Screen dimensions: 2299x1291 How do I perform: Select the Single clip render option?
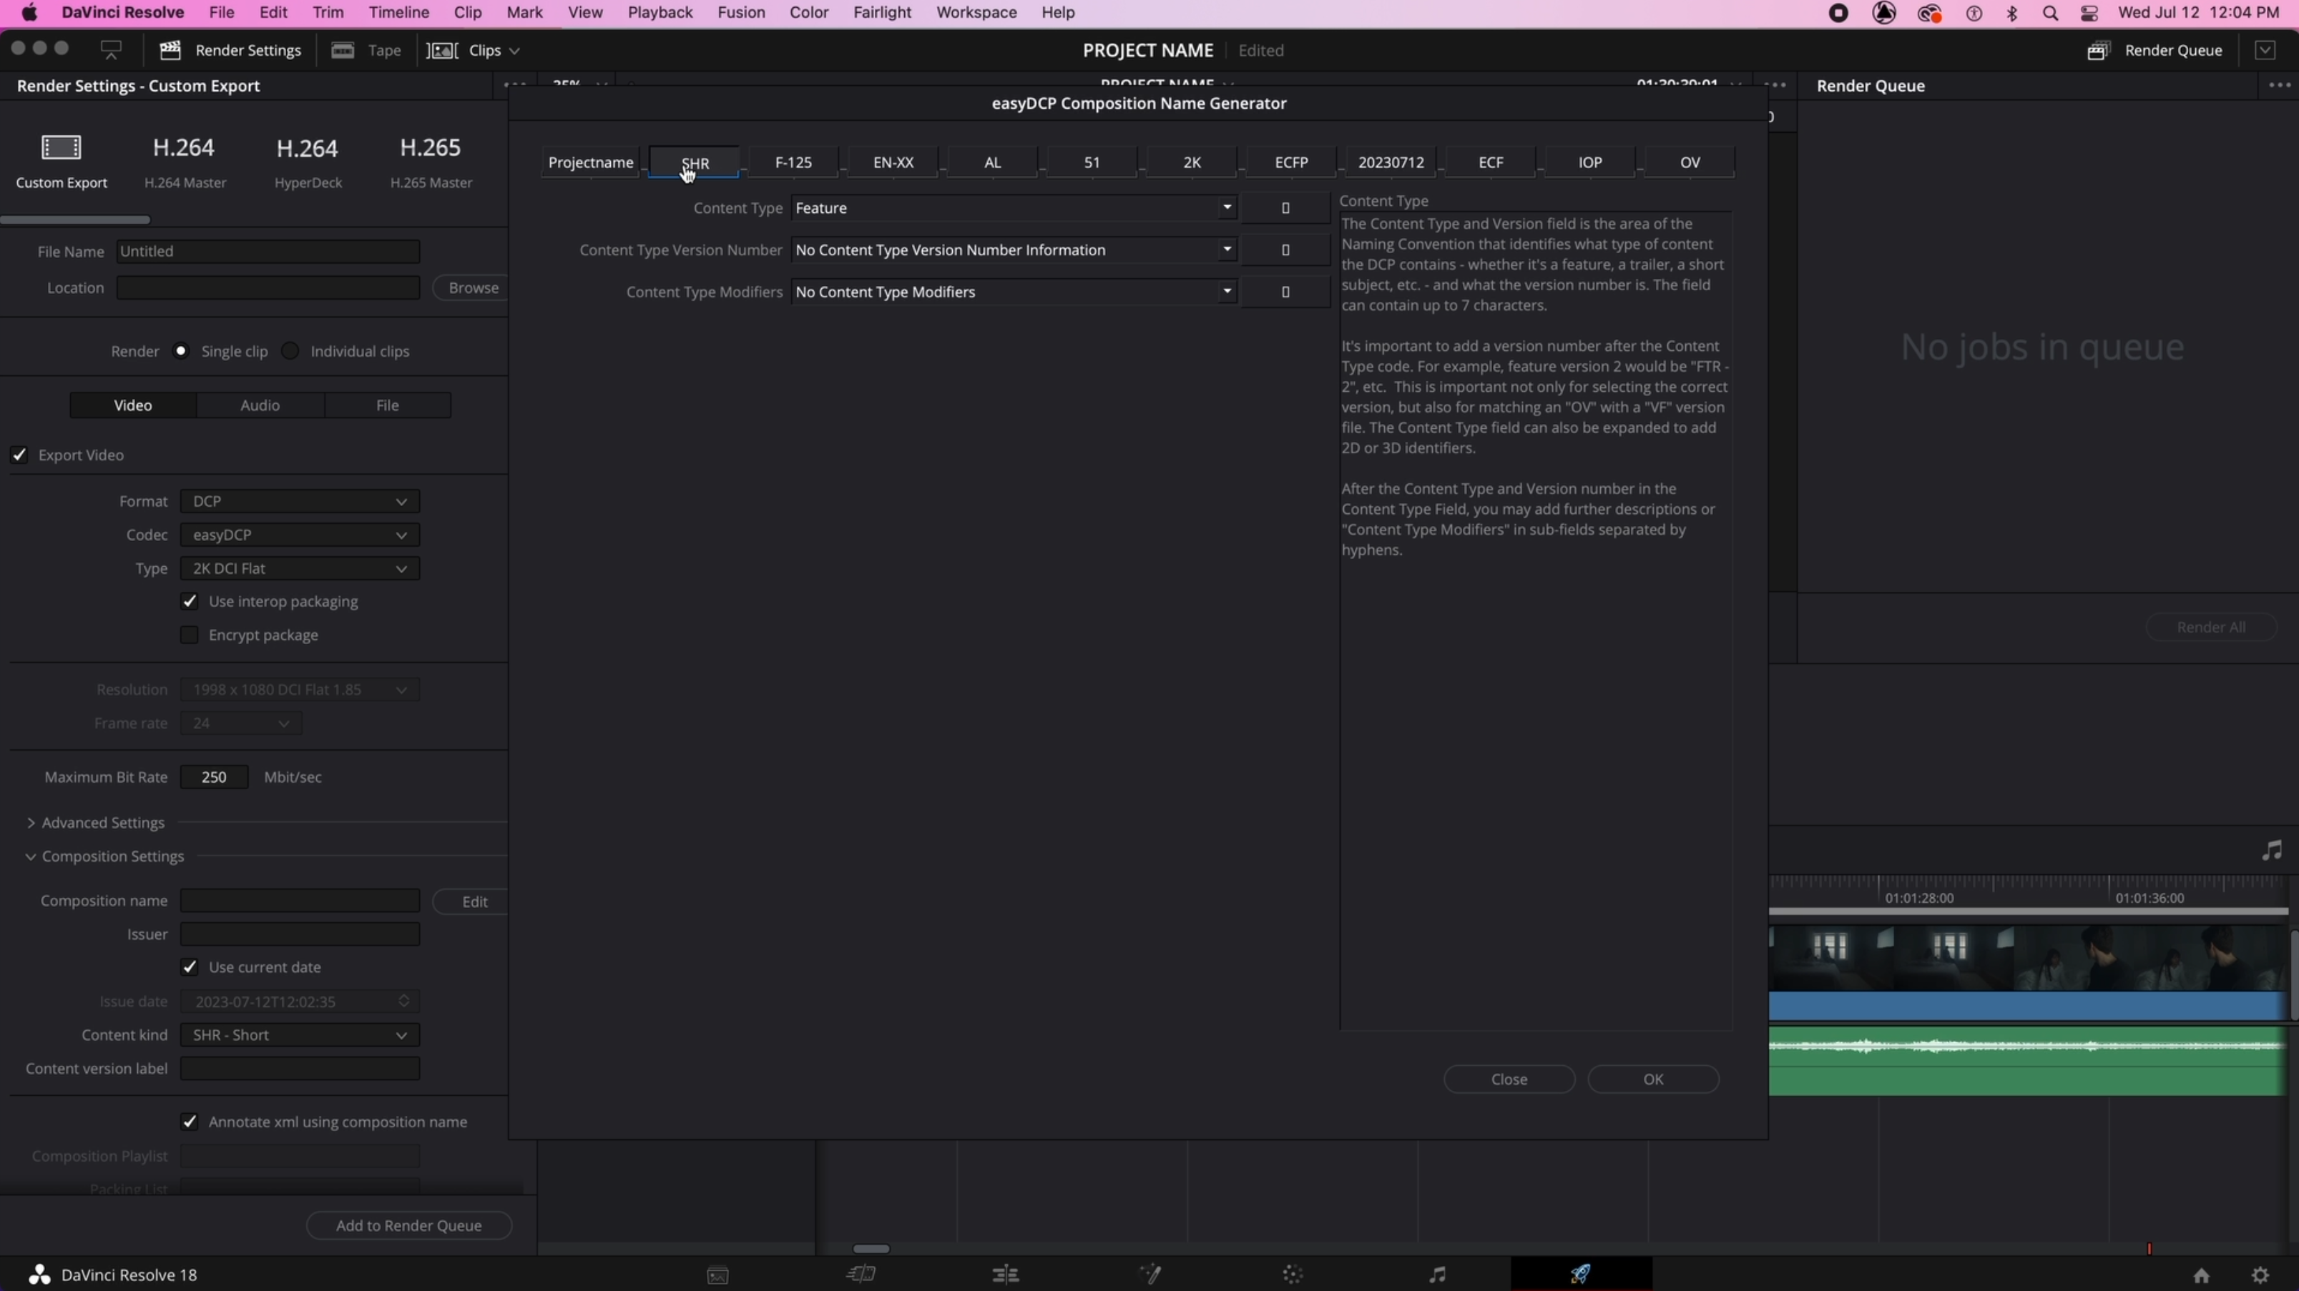[181, 351]
